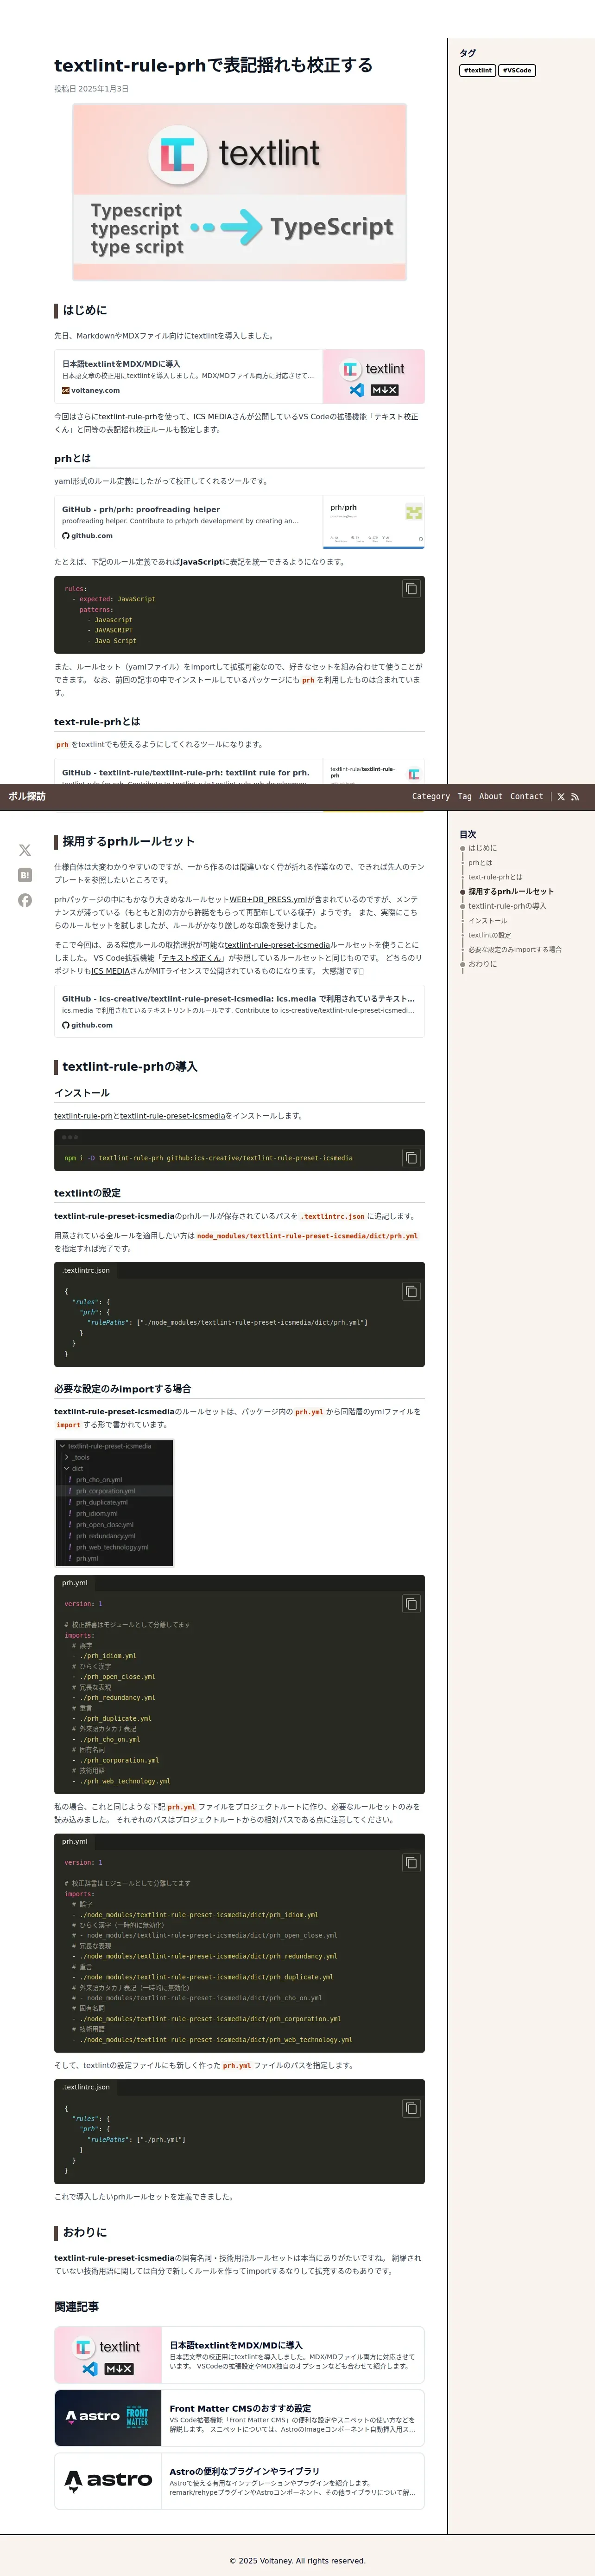The image size is (595, 2576).
Task: Jump to 採用するprhルールセット in the table of contents
Action: (510, 891)
